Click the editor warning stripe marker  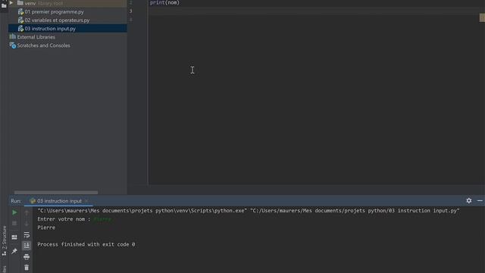coord(482,18)
